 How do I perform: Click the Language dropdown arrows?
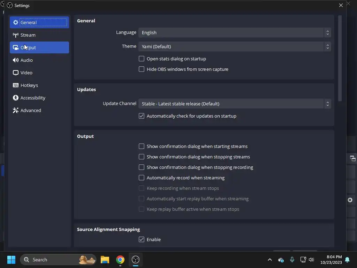(327, 32)
